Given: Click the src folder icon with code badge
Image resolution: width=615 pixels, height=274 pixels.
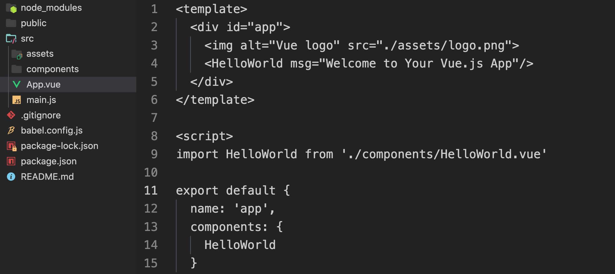Looking at the screenshot, I should (x=11, y=38).
